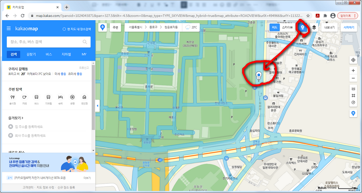Click the Chrome address bar URL
Image resolution: width=362 pixels, height=193 pixels.
click(x=169, y=16)
